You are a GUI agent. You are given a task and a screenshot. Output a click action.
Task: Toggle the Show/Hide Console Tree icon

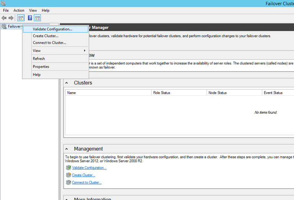coord(21,18)
